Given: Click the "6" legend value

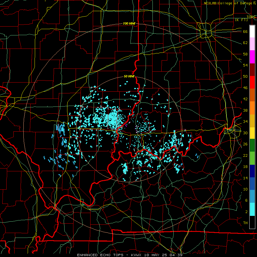Looking at the screenshot, I should click(246, 200).
